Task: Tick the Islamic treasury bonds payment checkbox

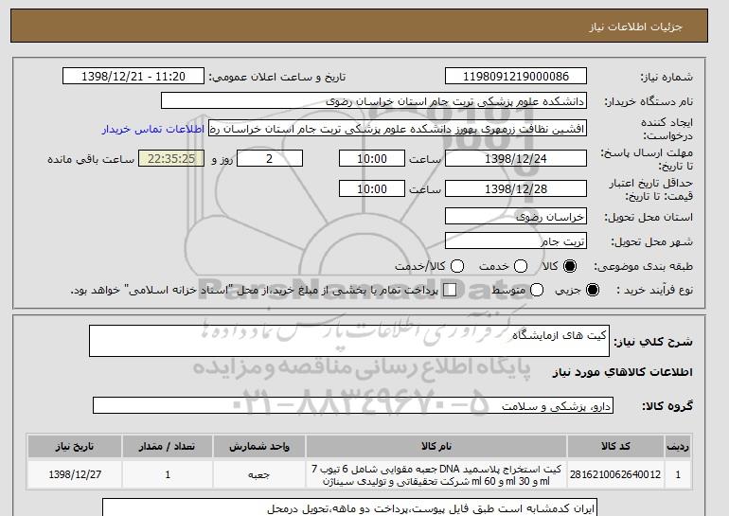Action: click(x=450, y=290)
